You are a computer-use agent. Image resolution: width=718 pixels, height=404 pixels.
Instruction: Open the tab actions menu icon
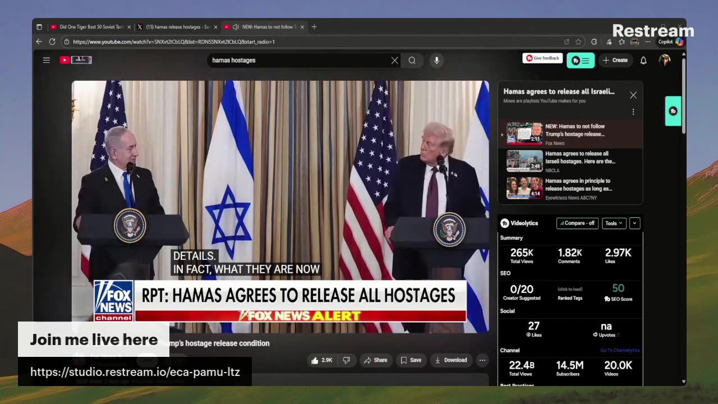point(39,27)
